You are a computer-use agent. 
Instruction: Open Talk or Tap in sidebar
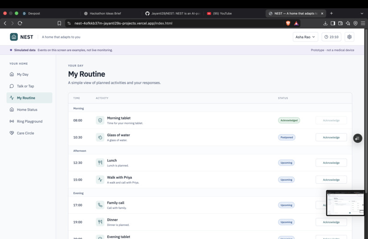coord(29,86)
